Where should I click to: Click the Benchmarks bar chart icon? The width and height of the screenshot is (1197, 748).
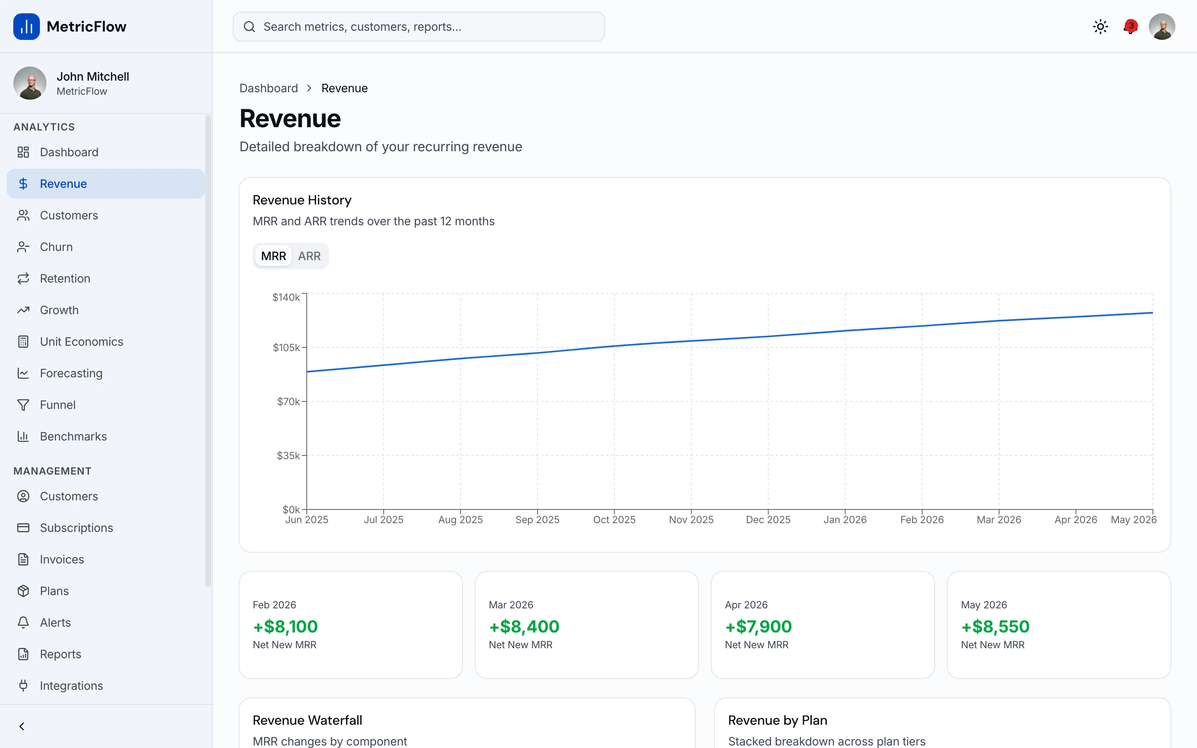pos(23,436)
